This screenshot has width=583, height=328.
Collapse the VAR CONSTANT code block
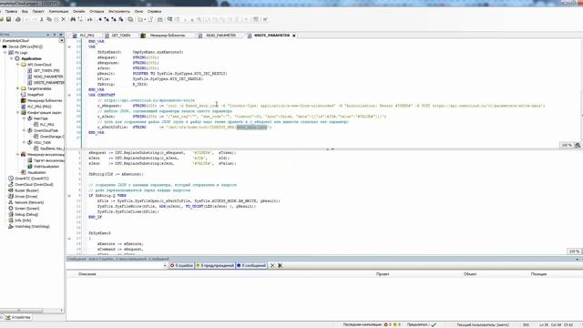click(x=69, y=95)
